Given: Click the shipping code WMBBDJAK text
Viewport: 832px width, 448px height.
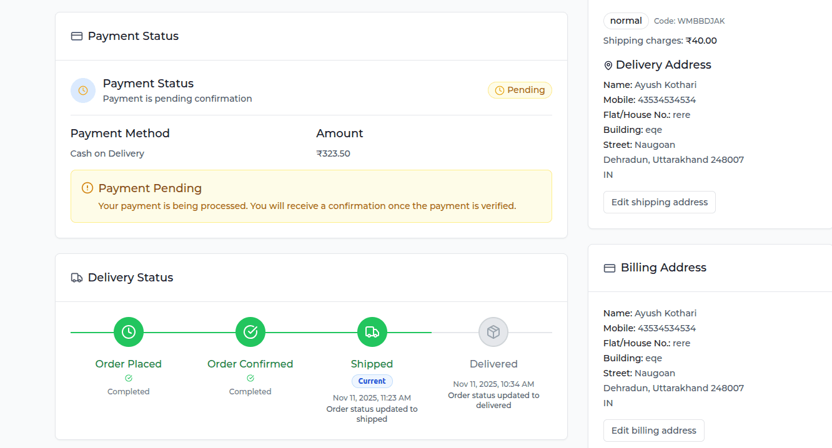Looking at the screenshot, I should pyautogui.click(x=689, y=21).
